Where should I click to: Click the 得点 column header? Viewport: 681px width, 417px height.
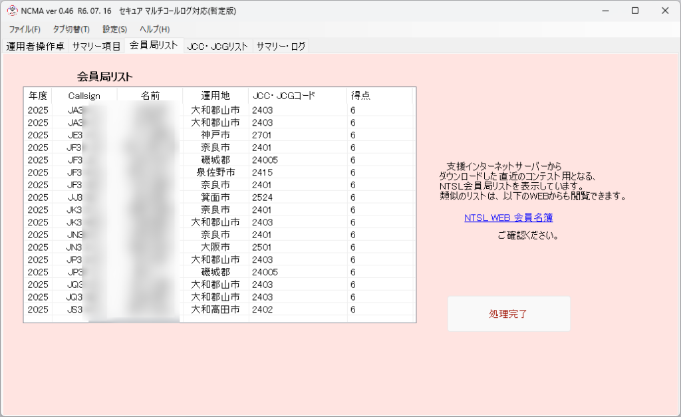point(379,96)
